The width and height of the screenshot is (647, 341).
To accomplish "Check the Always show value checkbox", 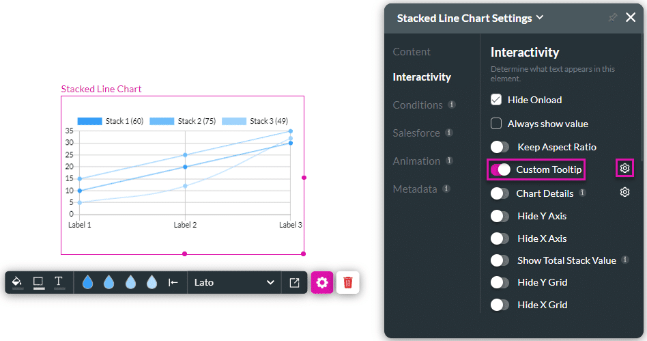I will click(x=497, y=124).
